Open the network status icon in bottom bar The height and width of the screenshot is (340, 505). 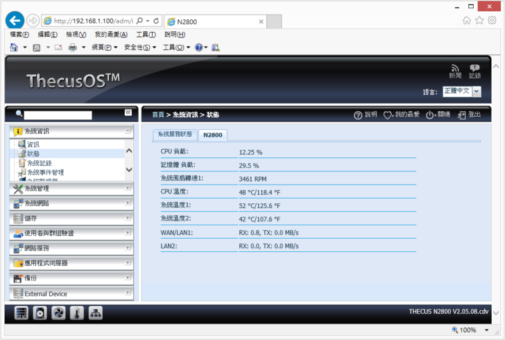pyautogui.click(x=96, y=313)
